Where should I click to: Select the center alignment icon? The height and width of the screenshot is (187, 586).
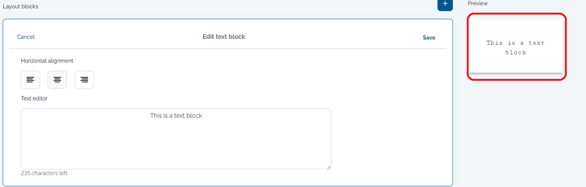[57, 80]
